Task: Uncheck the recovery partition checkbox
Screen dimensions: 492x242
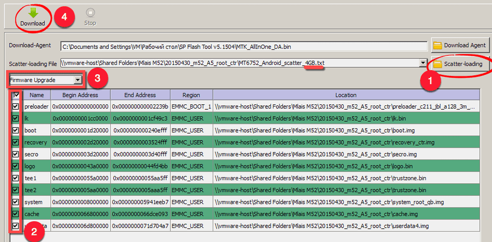Action: coord(15,143)
